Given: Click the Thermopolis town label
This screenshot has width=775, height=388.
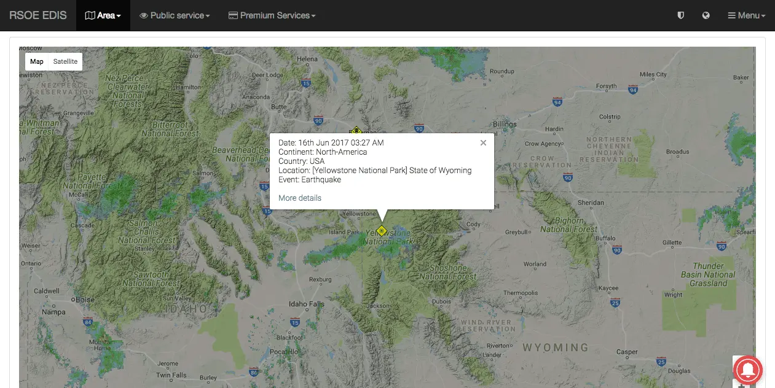Looking at the screenshot, I should 520,293.
